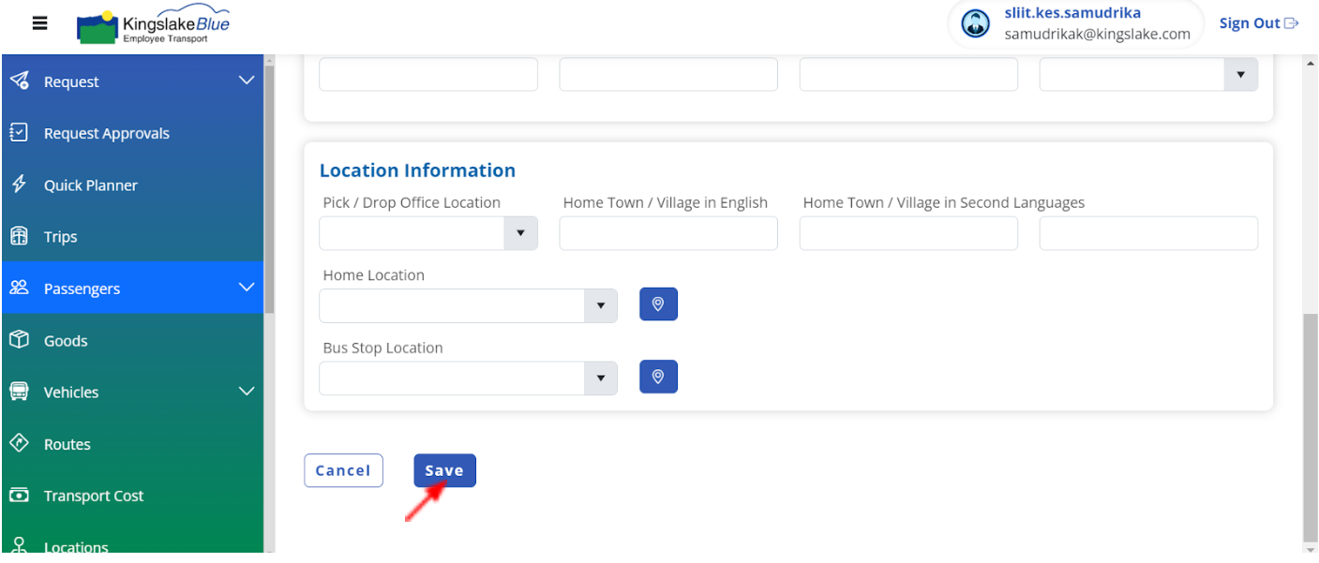Click the Bus Stop Location label
The height and width of the screenshot is (563, 1319).
tap(382, 348)
